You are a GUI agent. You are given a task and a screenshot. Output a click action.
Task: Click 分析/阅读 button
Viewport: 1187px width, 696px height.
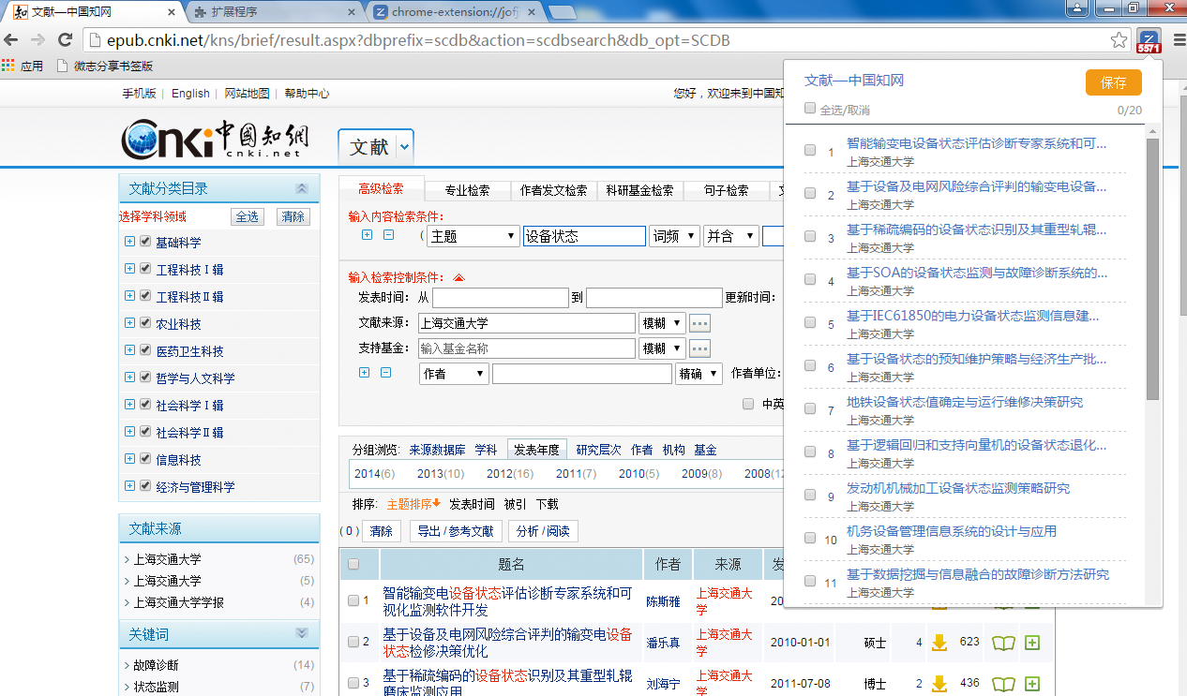[543, 531]
